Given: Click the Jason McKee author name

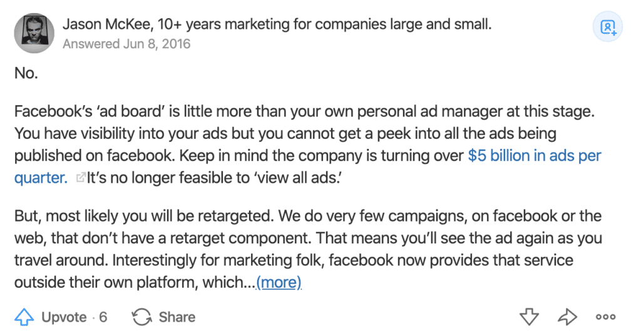Looking at the screenshot, I should pos(108,24).
